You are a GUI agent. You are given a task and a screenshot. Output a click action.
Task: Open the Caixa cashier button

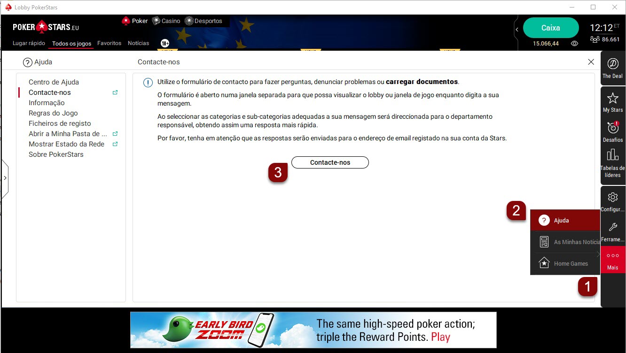click(x=550, y=28)
